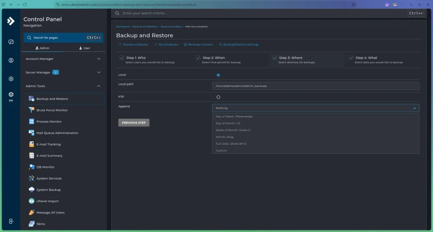Click the Server Manager notification badge 2
Viewport: 433px width, 232px height.
pos(55,72)
